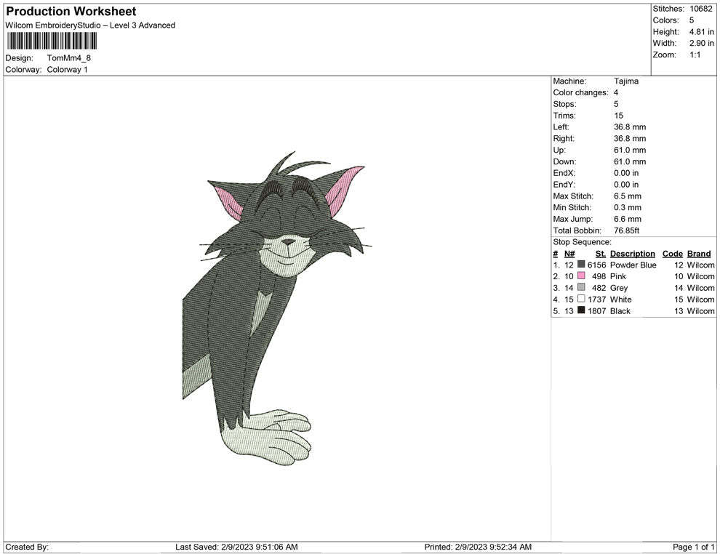This screenshot has width=720, height=554.
Task: Click the Pink thread color swatch
Action: pos(581,276)
